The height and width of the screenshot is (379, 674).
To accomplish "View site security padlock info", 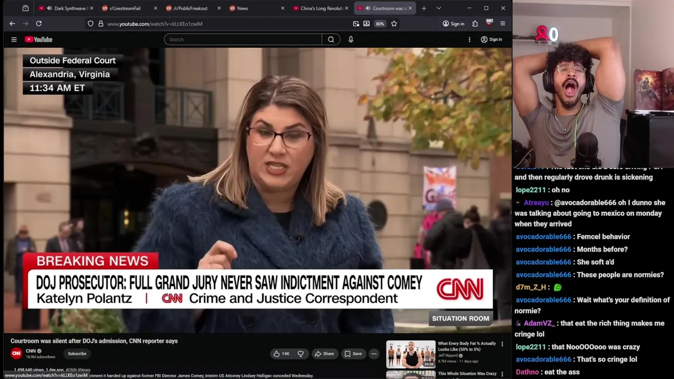I will pos(101,24).
